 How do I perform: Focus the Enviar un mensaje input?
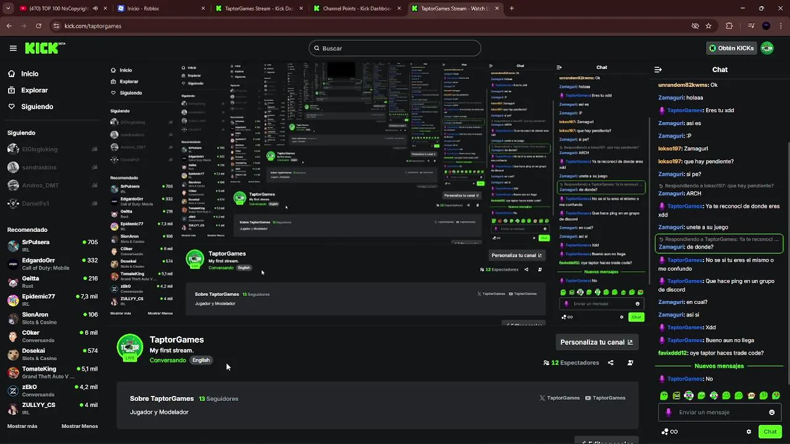[719, 413]
